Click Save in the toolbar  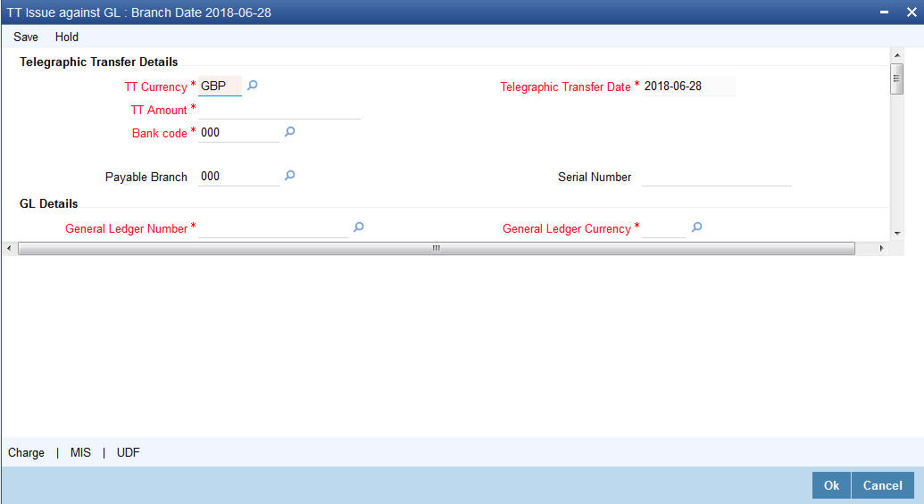coord(26,37)
